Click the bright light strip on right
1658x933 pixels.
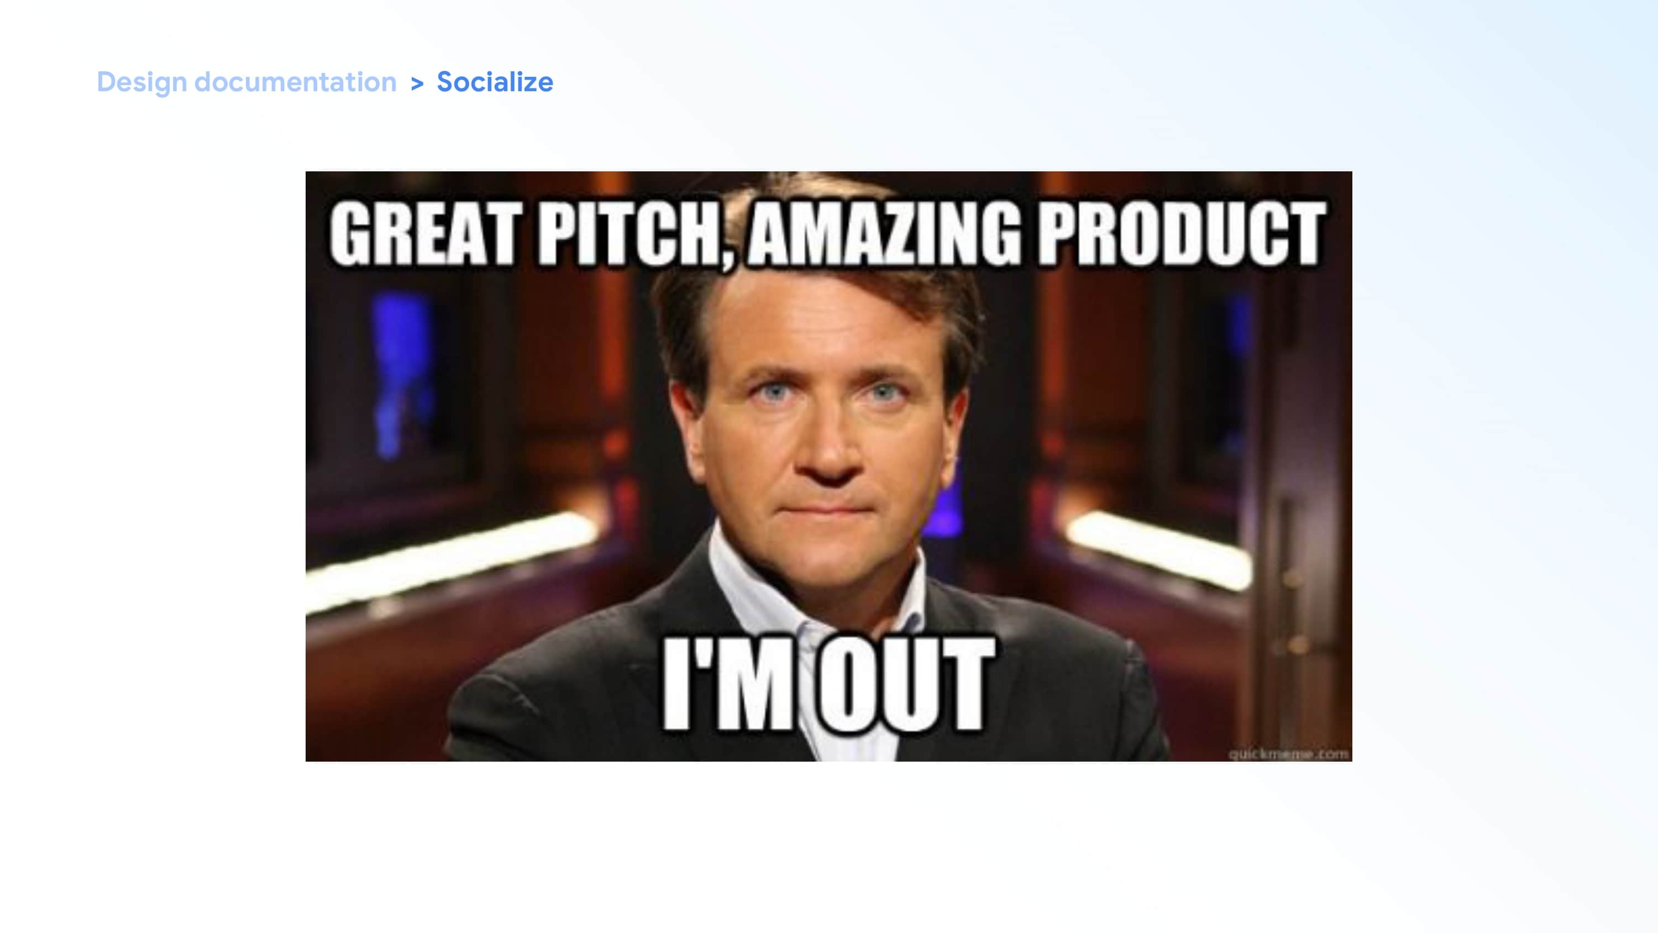(1158, 547)
